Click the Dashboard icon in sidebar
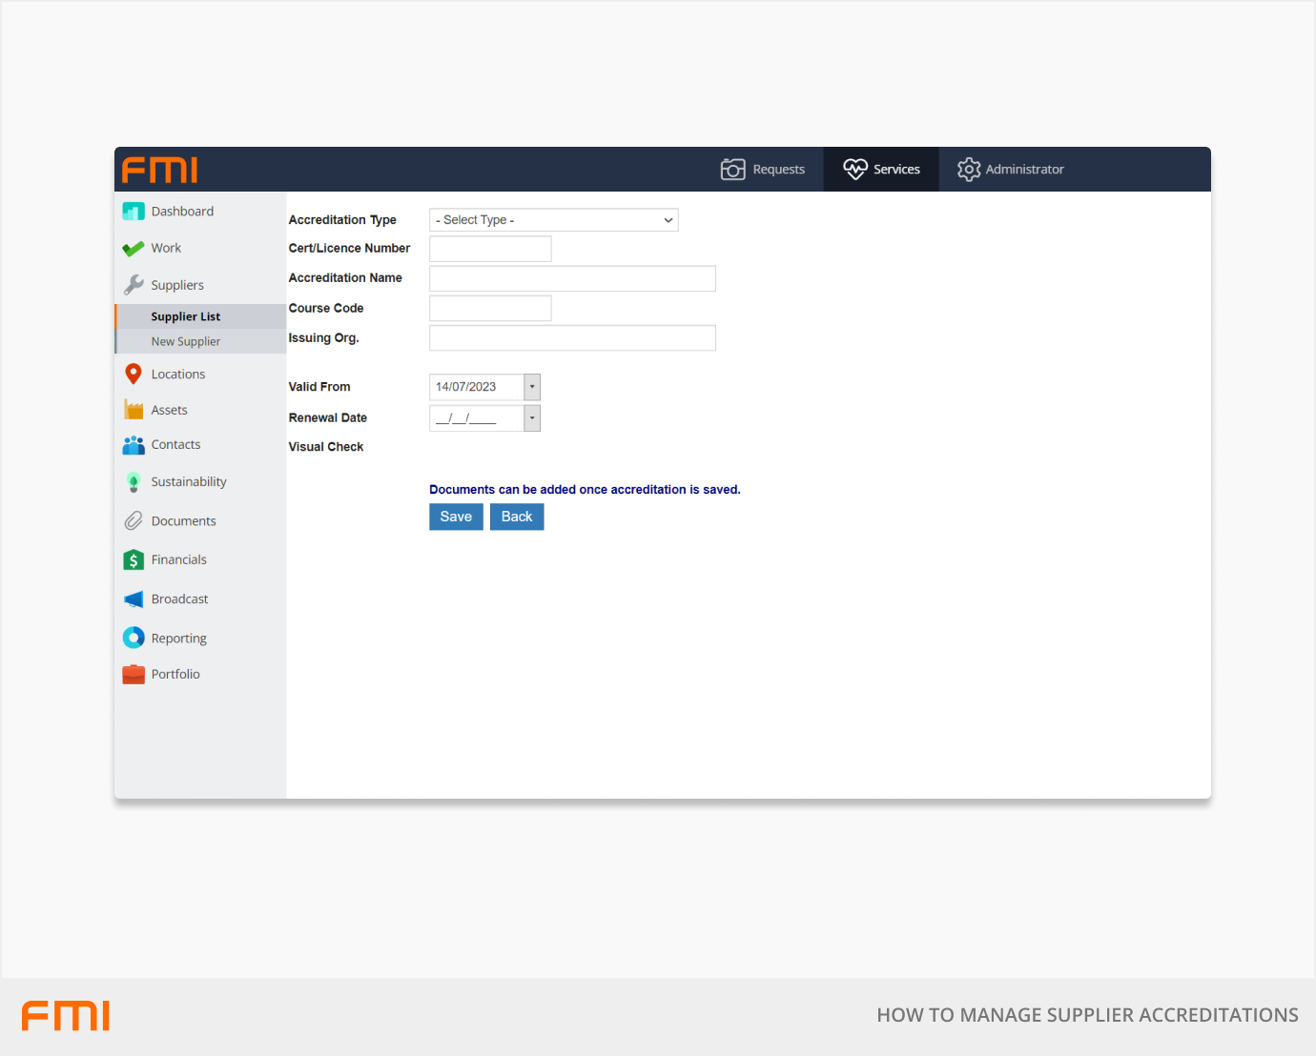Screen dimensions: 1316x1056 point(134,212)
